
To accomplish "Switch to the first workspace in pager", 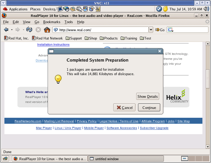I will pos(184,159).
